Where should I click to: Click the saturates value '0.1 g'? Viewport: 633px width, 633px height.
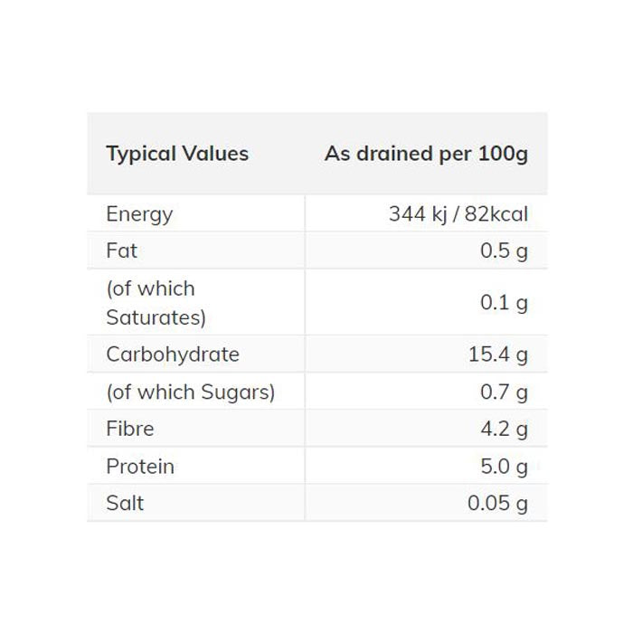[504, 303]
